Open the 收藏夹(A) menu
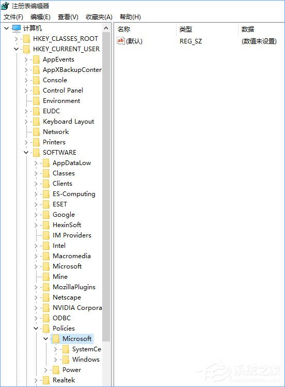Screen dimensions: 285x387 point(99,17)
